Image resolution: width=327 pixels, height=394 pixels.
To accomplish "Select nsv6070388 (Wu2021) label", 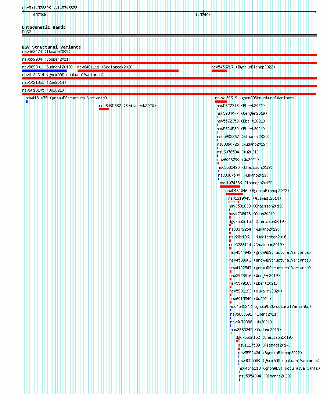I will 251,322.
